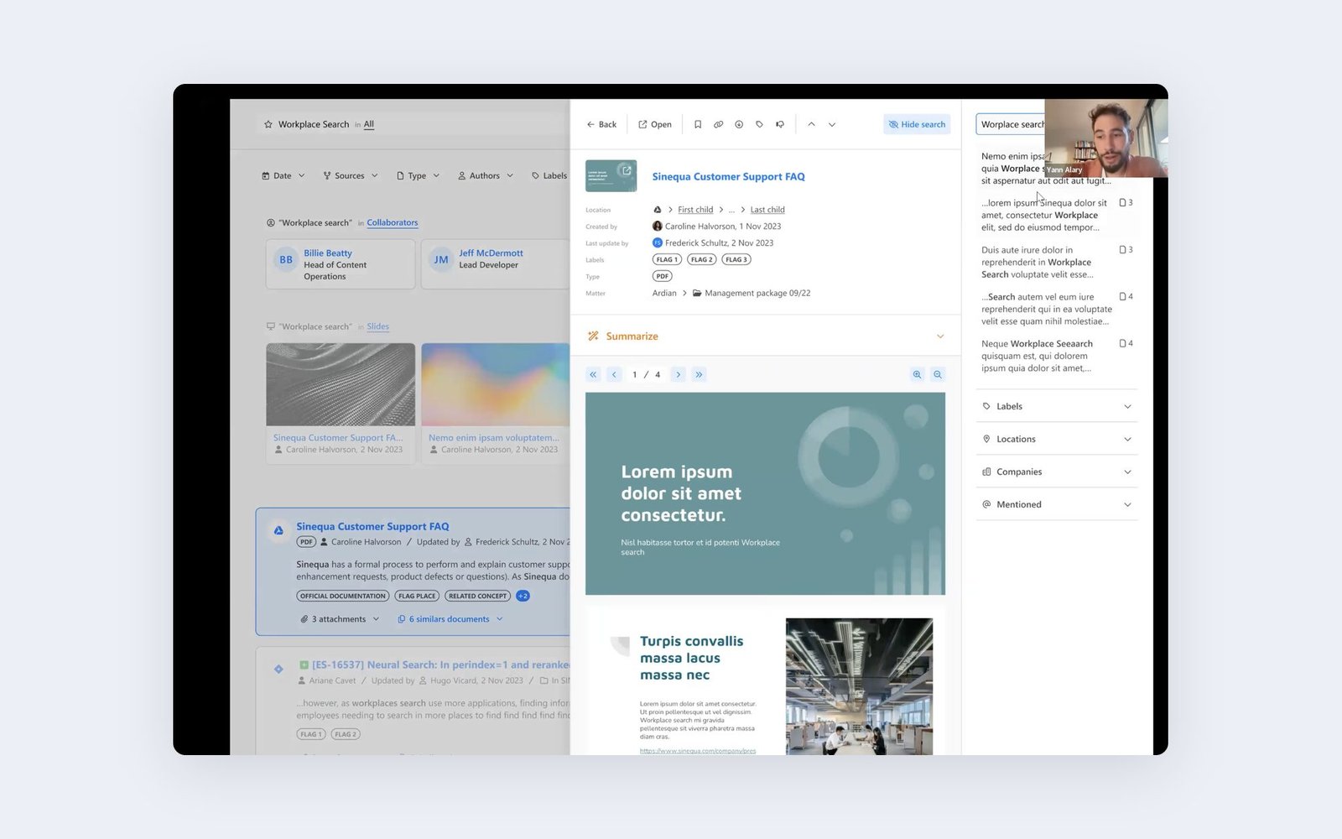The image size is (1342, 839).
Task: Open the Collaborators link
Action: pos(392,222)
